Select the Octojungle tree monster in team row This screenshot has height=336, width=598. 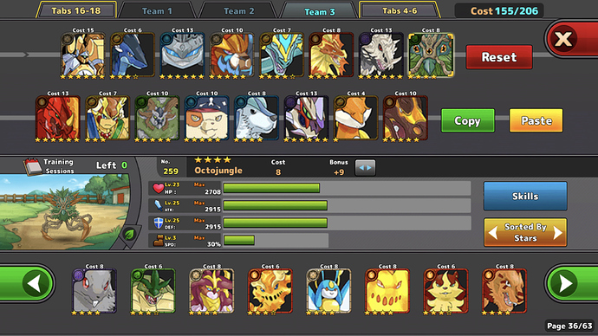pos(431,55)
